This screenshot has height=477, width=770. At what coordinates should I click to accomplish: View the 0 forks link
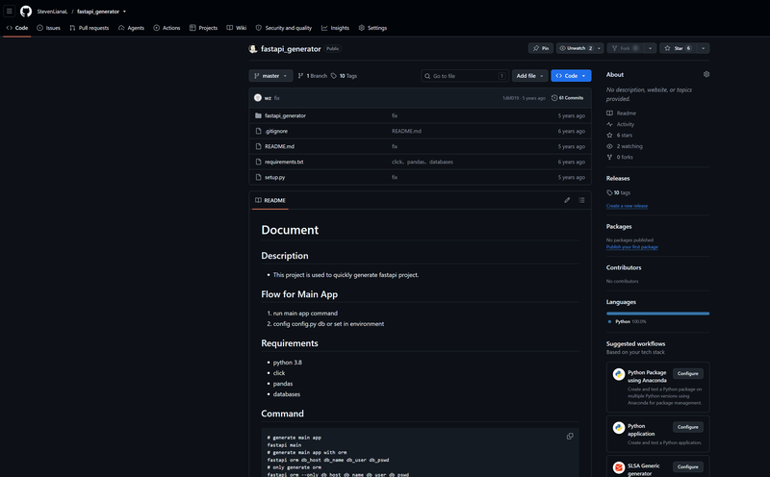620,157
